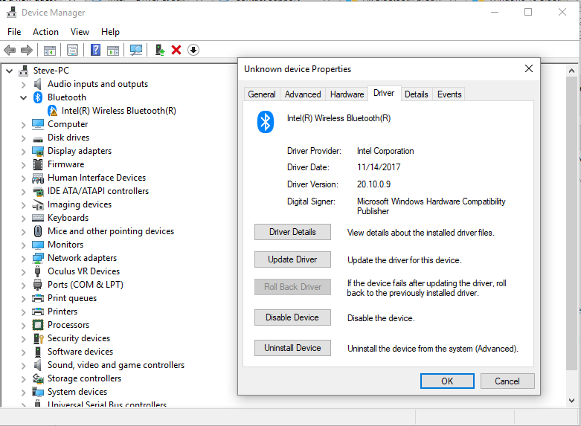The height and width of the screenshot is (426, 581).
Task: Open the Action menu
Action: pos(45,32)
